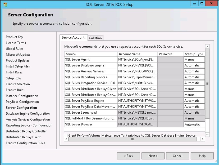The width and height of the screenshot is (219, 165).
Task: Open Startup Type dropdown for PolyBase Data Movement
Action: click(x=194, y=106)
